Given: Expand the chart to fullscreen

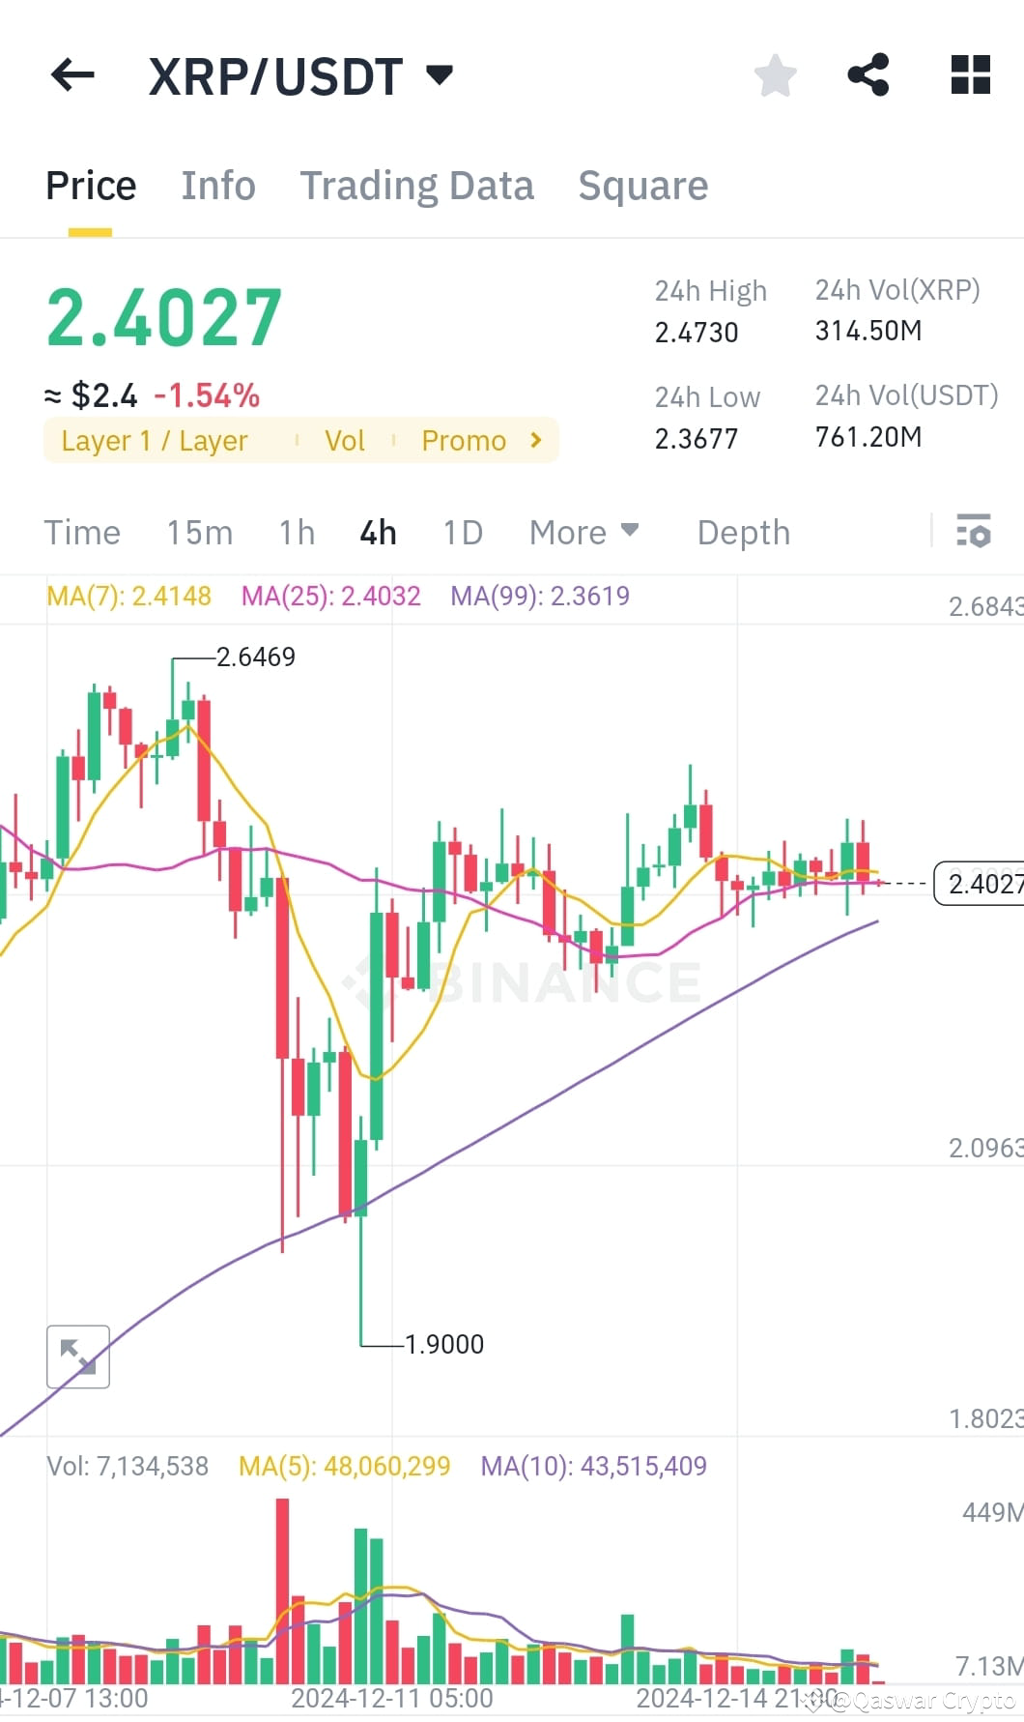Looking at the screenshot, I should click(77, 1357).
